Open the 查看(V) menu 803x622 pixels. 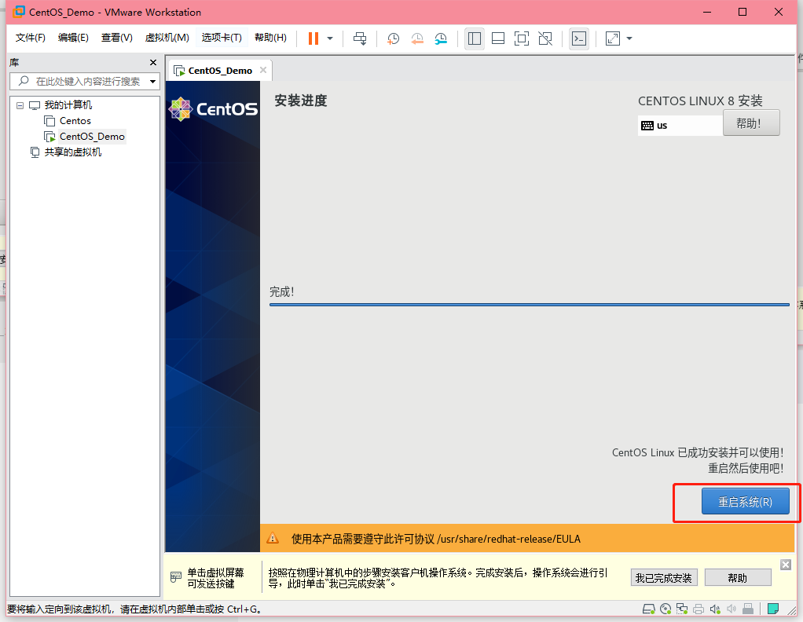117,38
